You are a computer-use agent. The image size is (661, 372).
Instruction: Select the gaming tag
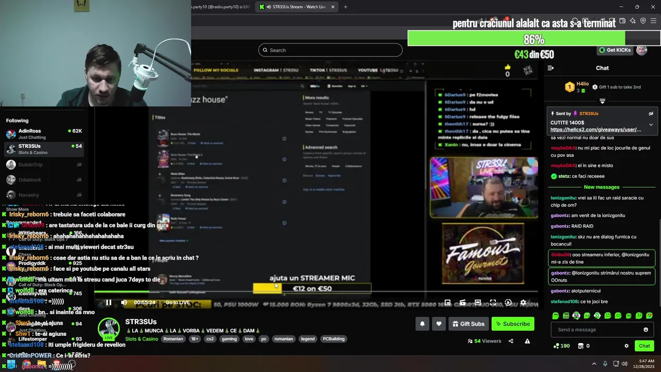[x=229, y=339]
